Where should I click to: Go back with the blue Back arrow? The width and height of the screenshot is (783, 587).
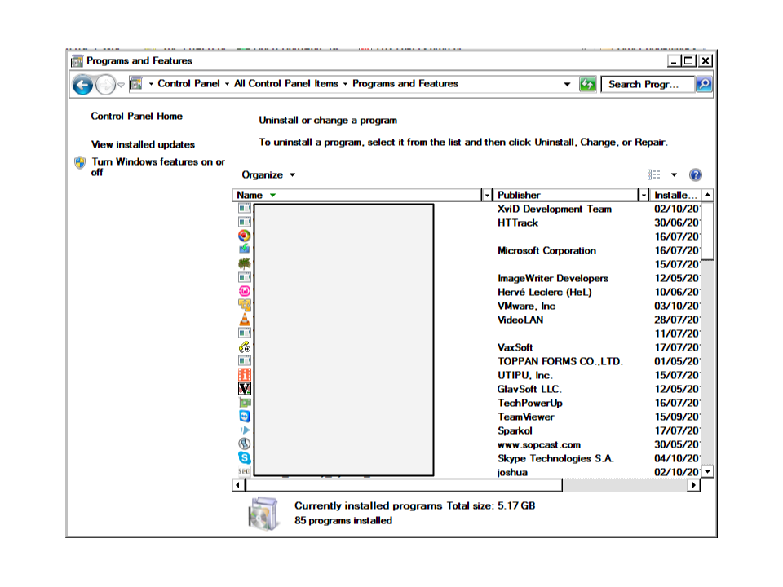point(83,85)
